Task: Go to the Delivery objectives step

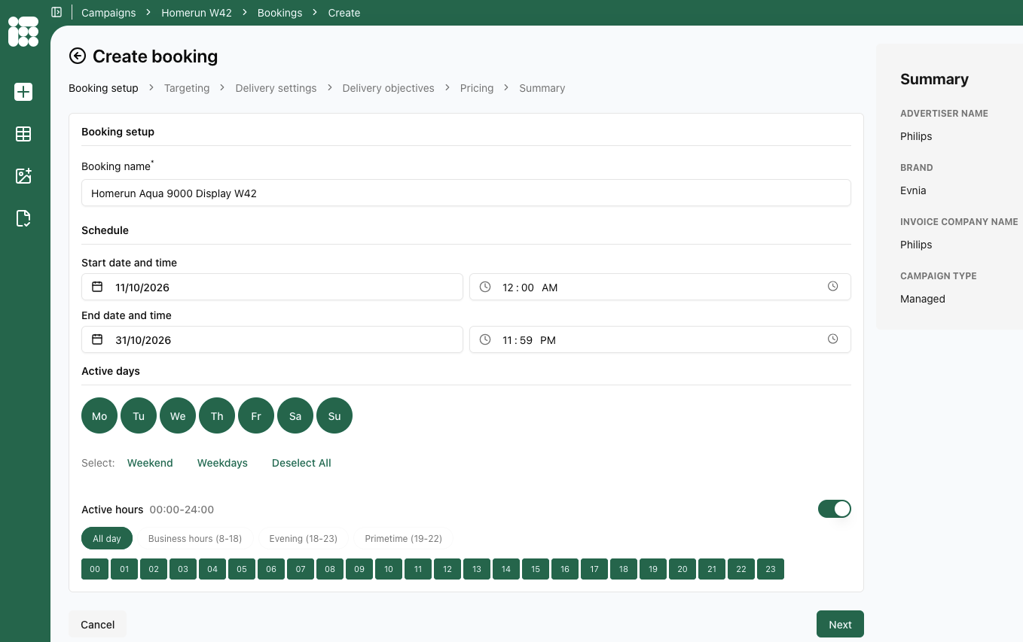Action: (x=388, y=88)
